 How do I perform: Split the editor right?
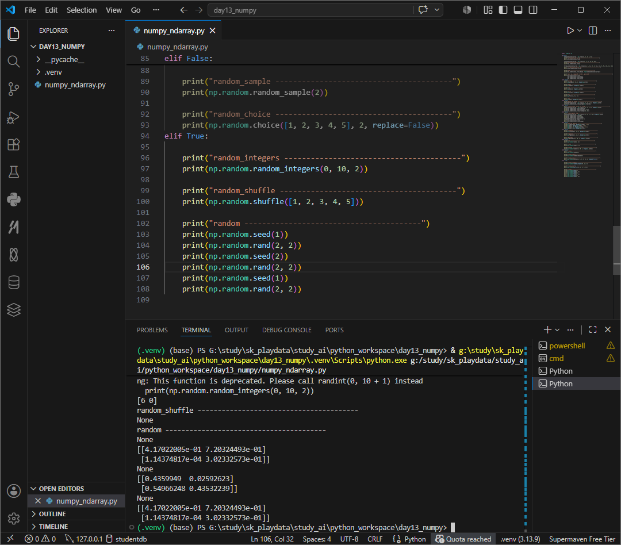[x=593, y=30]
